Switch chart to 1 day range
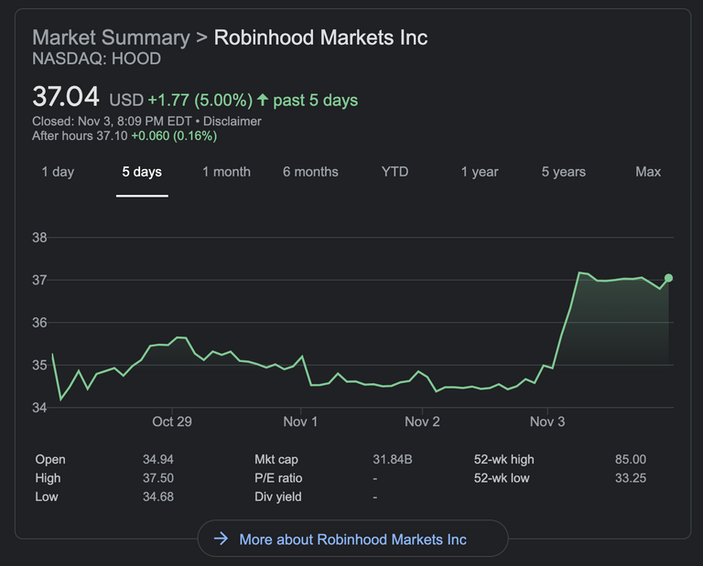Viewport: 703px width, 566px height. (x=58, y=172)
